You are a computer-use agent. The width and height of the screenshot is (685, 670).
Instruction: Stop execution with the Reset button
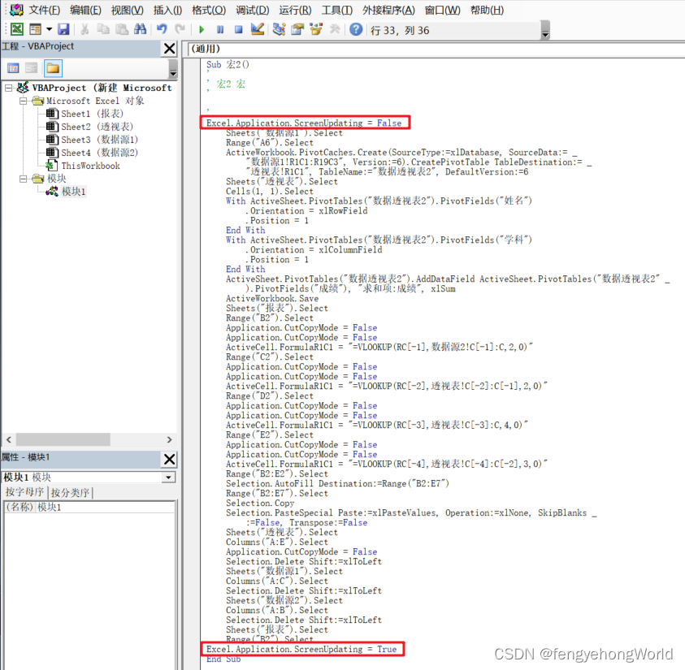click(x=239, y=29)
